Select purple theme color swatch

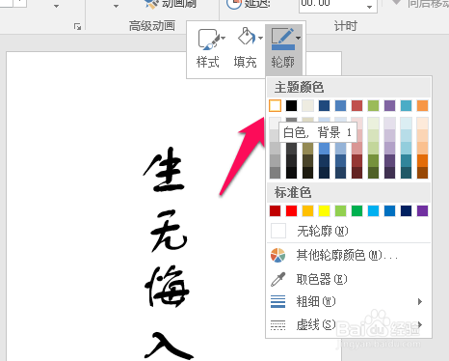point(390,105)
